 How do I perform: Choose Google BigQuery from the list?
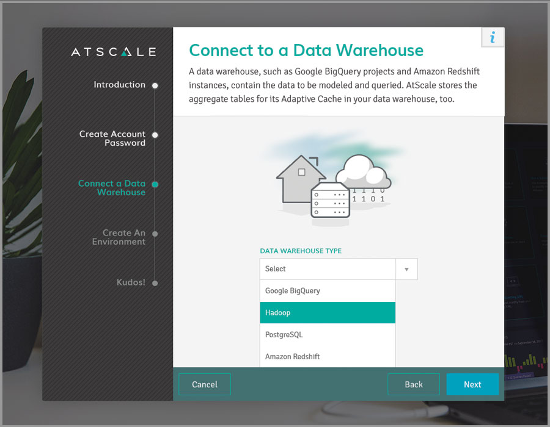pyautogui.click(x=328, y=291)
